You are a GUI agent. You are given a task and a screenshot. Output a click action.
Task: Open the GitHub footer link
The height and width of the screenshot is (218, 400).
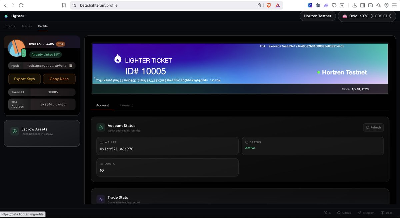[x=344, y=213]
